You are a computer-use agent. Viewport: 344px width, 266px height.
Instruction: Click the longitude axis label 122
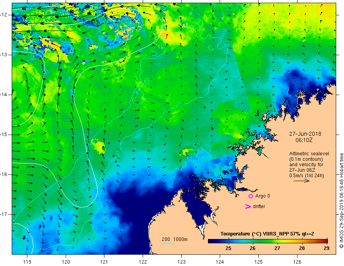pos(143,262)
